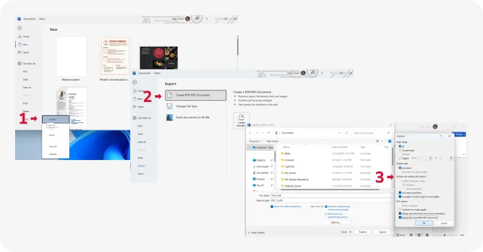Click the Back arrow in the Publish dialog
Screen dimensions: 483x252
pos(250,133)
